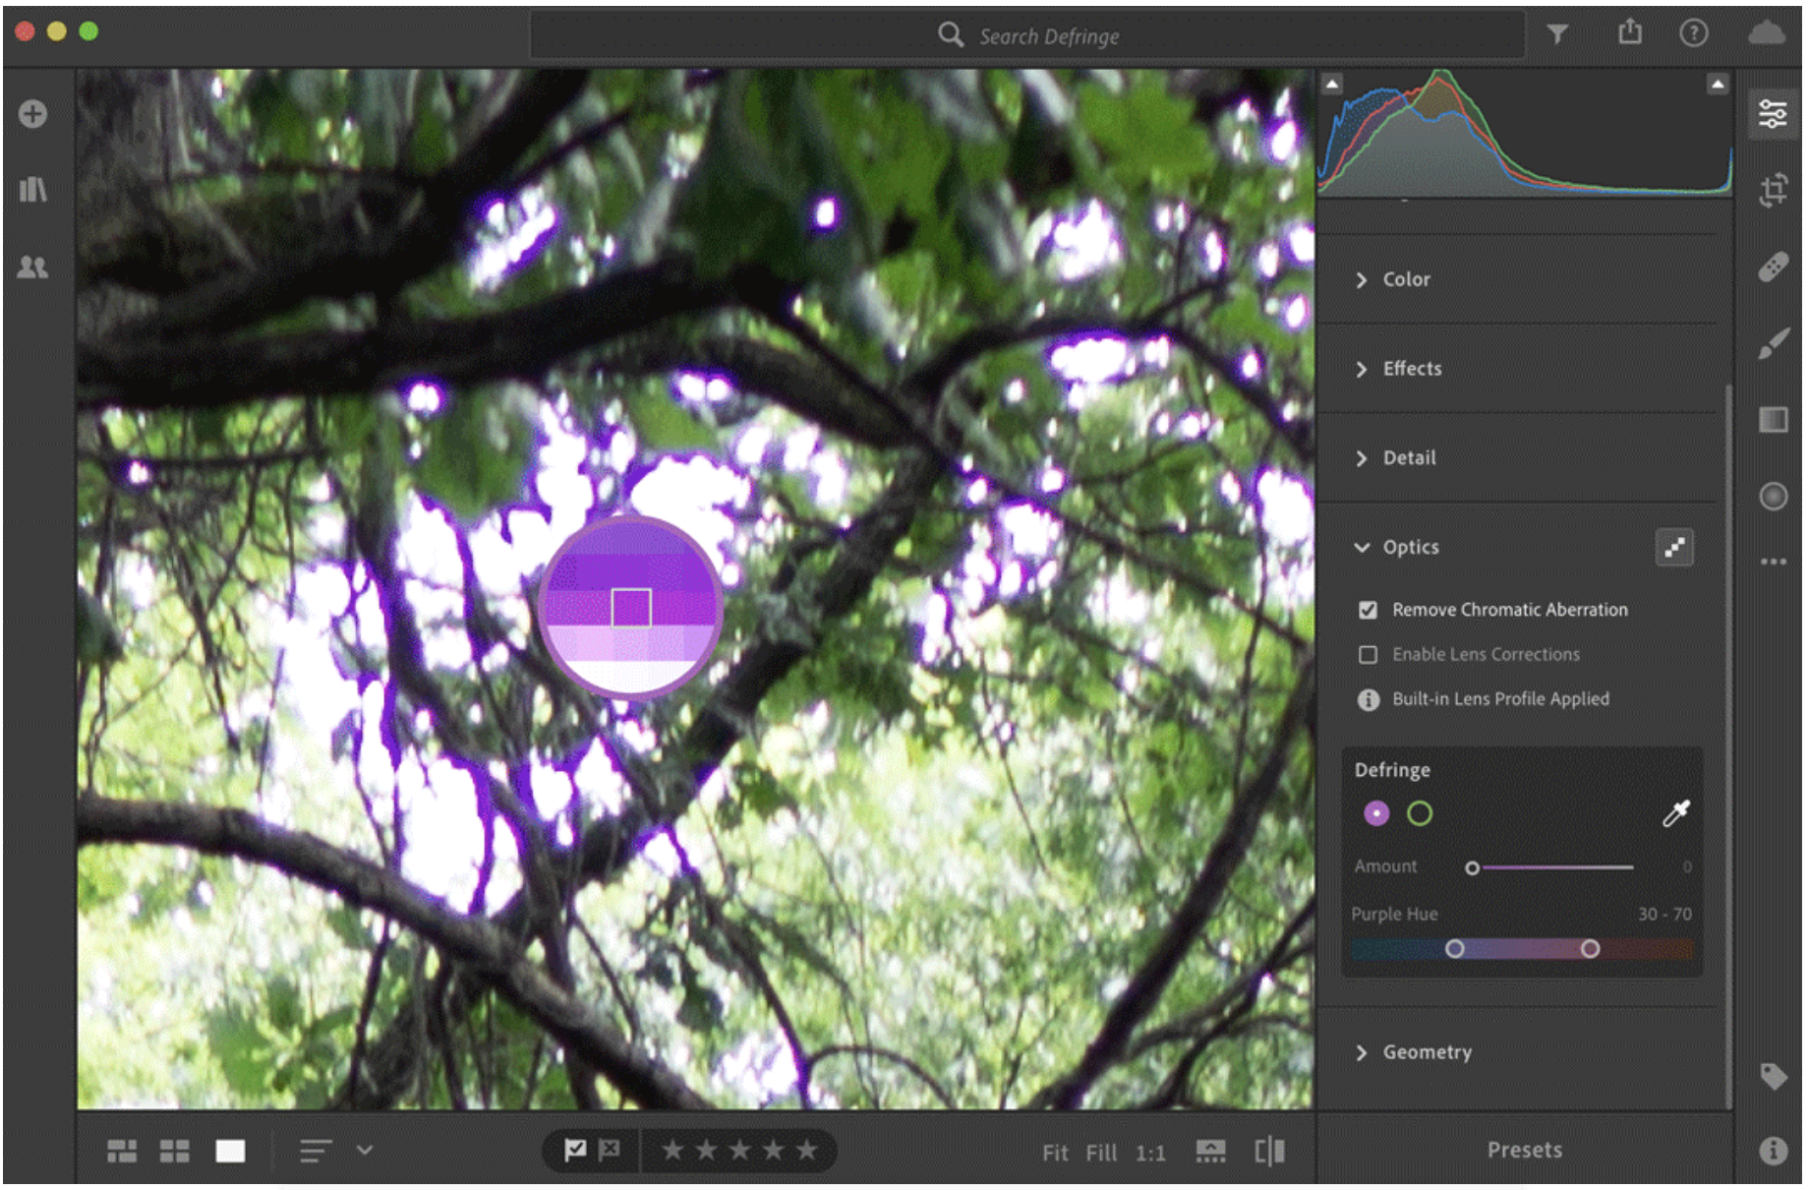1809x1190 pixels.
Task: Select the Defringe eyedropper tool
Action: click(1675, 813)
